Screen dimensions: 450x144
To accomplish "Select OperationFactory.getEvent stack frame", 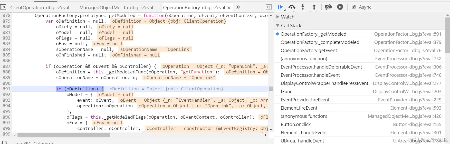I will [x=359, y=50].
